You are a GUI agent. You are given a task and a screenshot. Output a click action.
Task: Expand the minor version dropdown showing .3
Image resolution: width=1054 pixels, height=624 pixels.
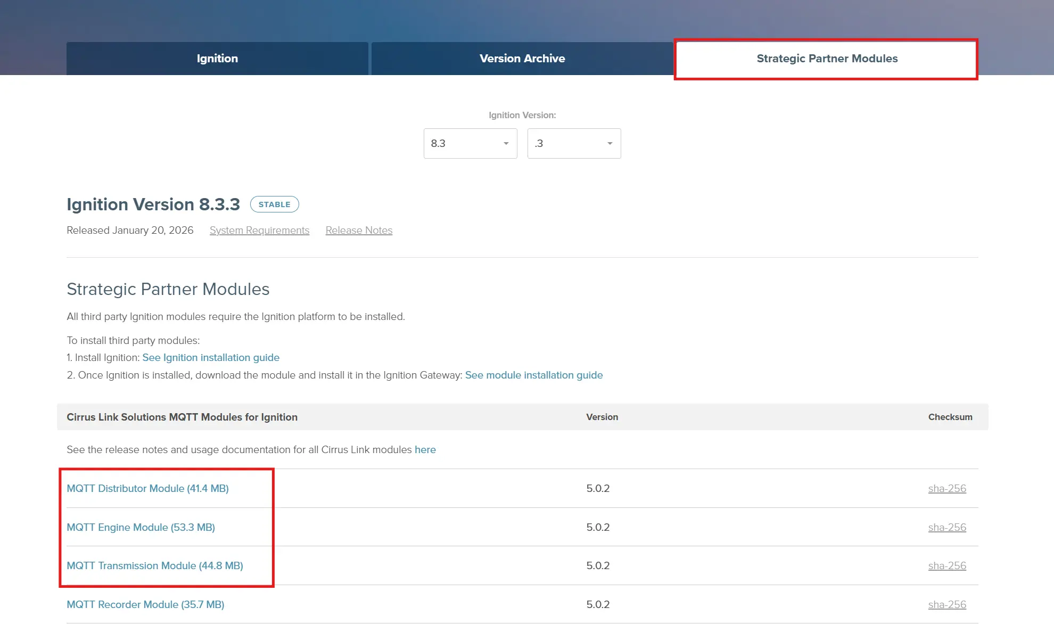coord(574,143)
